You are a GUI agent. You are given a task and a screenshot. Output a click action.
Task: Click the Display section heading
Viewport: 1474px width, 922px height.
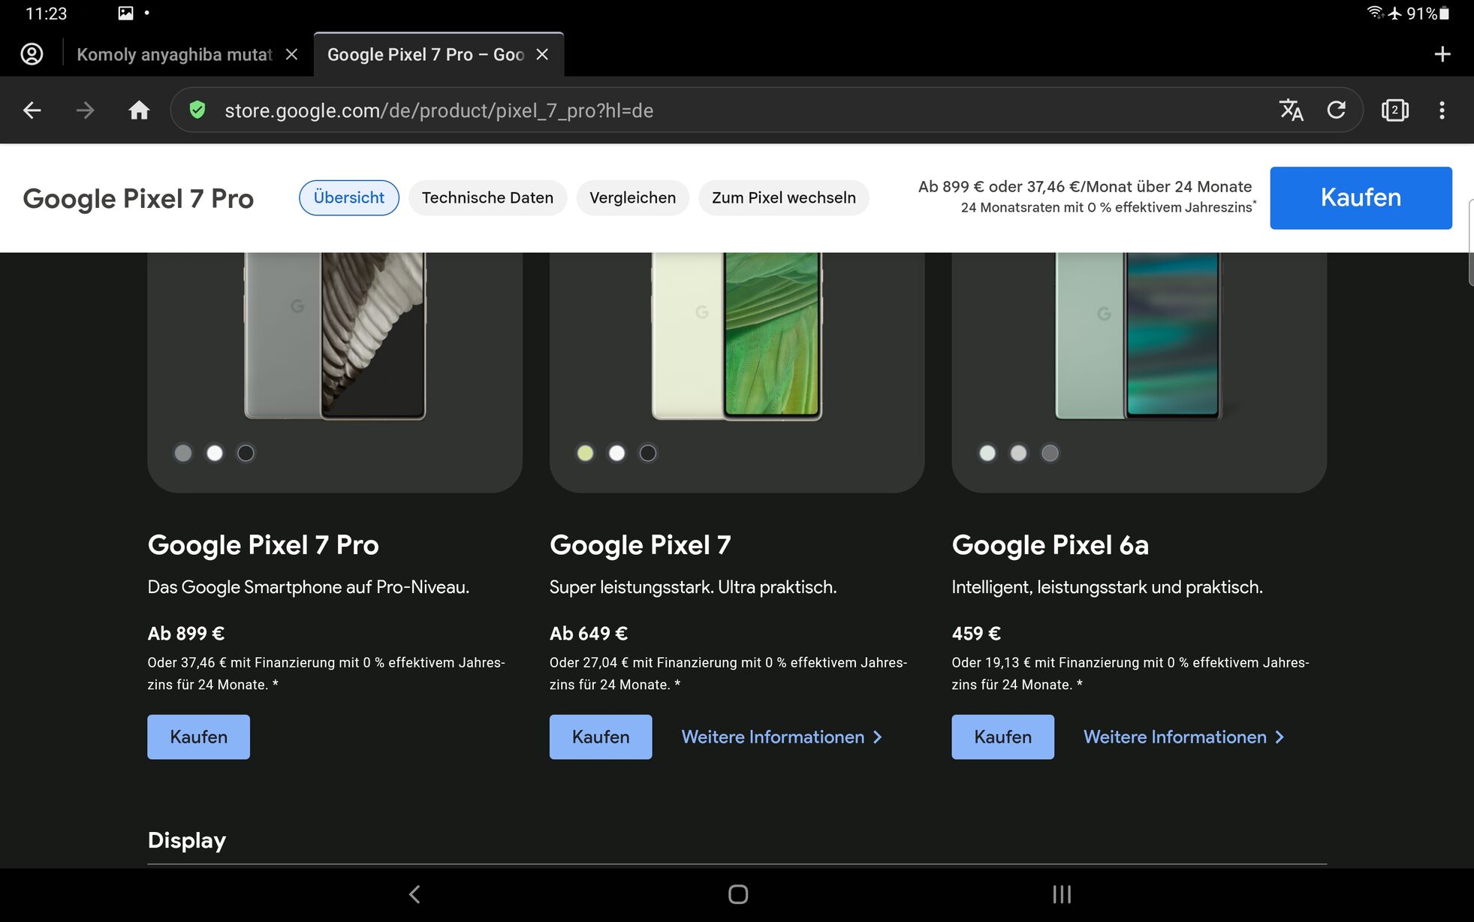(186, 840)
